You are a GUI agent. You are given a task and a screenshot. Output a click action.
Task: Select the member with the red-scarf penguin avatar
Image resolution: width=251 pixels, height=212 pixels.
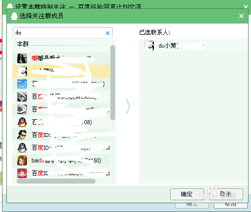tap(61, 122)
